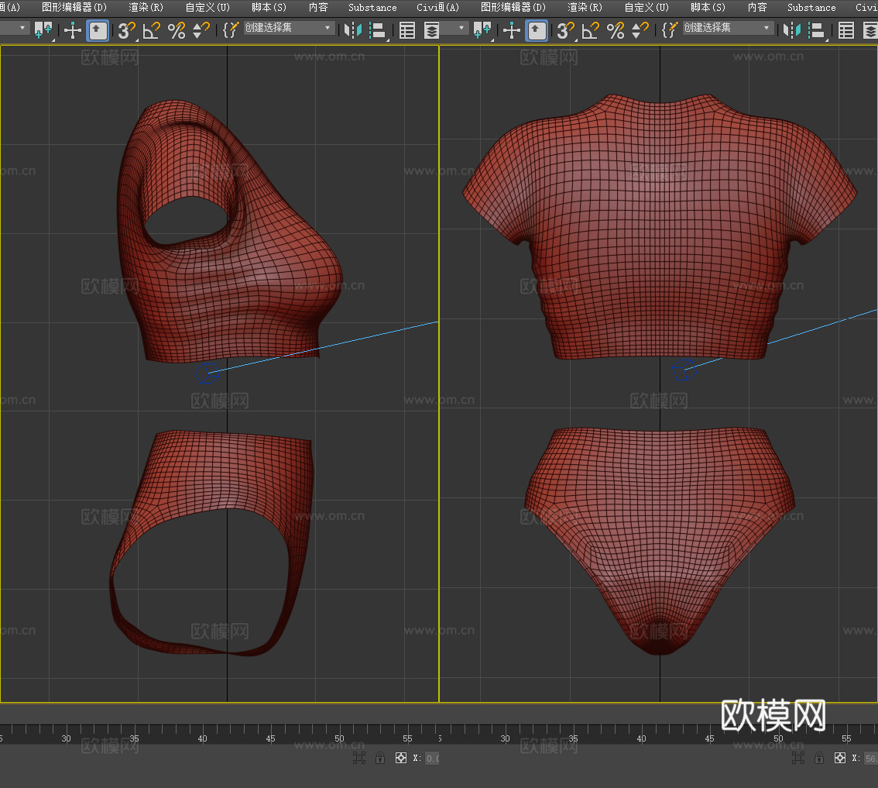
Task: Open the left-hand 脚本(S) menu
Action: [x=269, y=7]
